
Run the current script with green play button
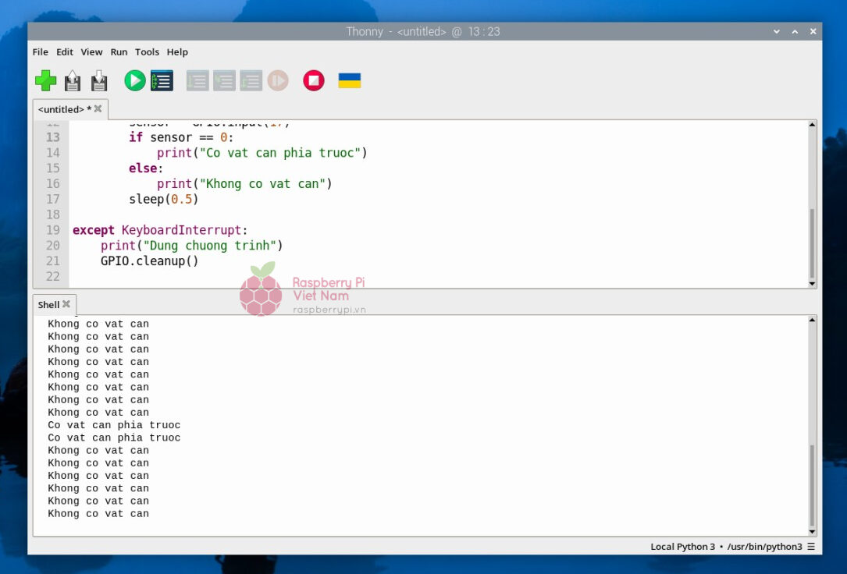point(135,80)
